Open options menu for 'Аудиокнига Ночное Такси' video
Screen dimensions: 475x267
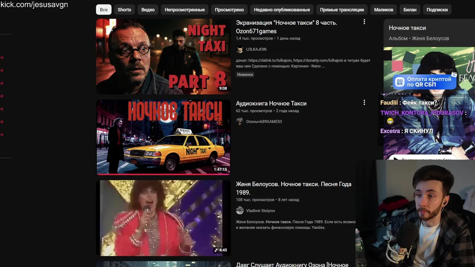pos(364,102)
